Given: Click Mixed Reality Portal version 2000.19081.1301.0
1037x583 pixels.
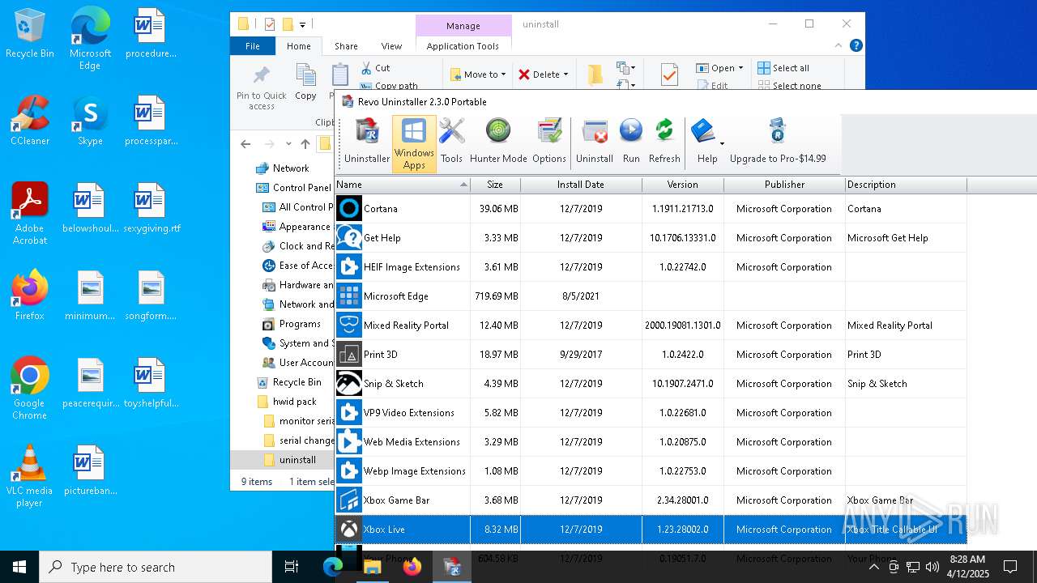Looking at the screenshot, I should coord(683,326).
